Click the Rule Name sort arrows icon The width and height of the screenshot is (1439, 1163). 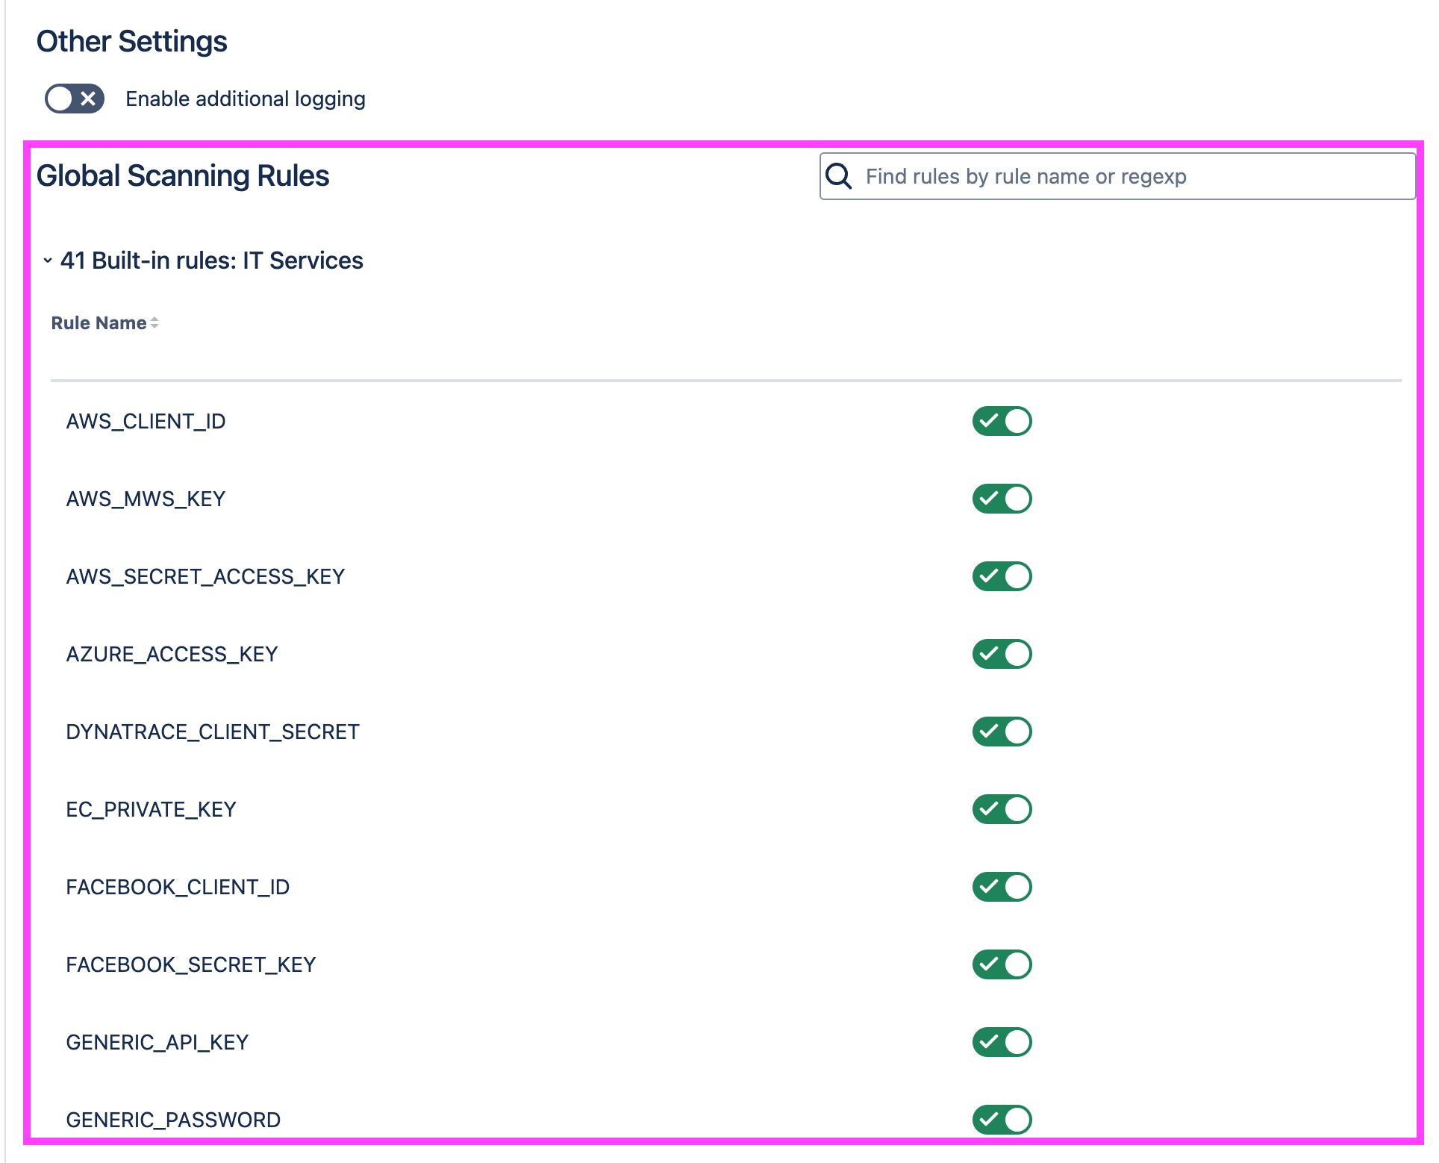pyautogui.click(x=154, y=322)
